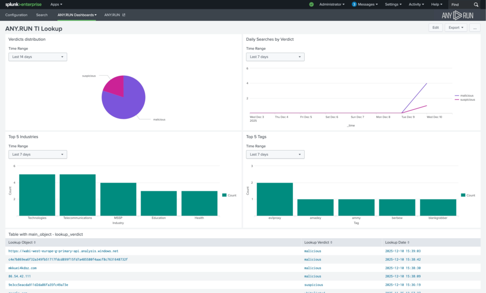This screenshot has height=293, width=486.
Task: Click the Messages count badge showing 3
Action: click(354, 4)
